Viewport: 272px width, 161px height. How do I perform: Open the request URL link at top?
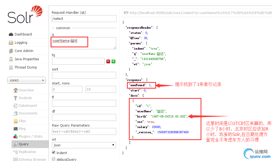(201, 13)
